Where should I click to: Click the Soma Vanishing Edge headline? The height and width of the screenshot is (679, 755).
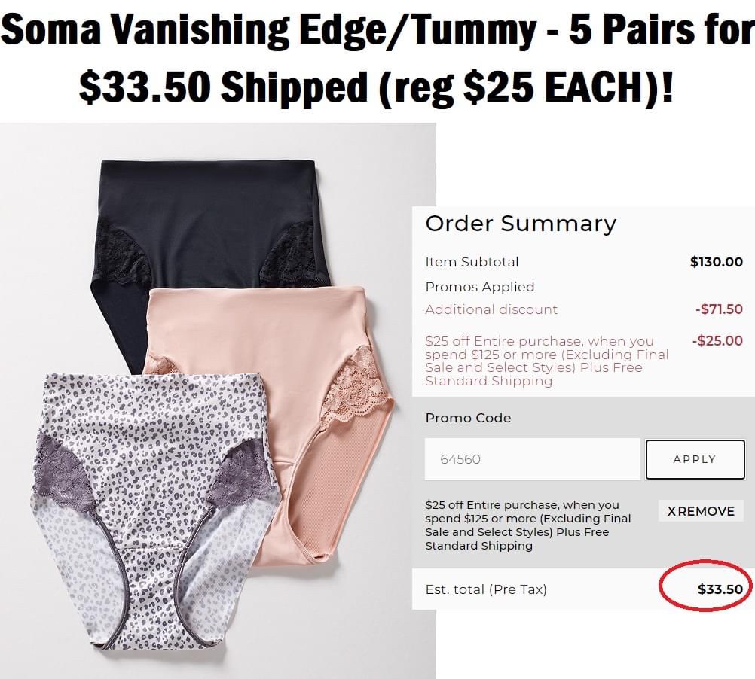pos(377,32)
